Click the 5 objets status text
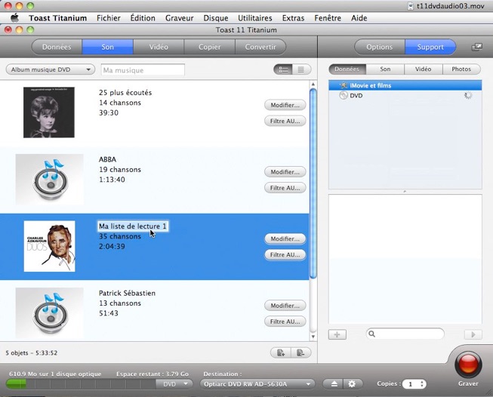The width and height of the screenshot is (493, 397). pyautogui.click(x=32, y=352)
